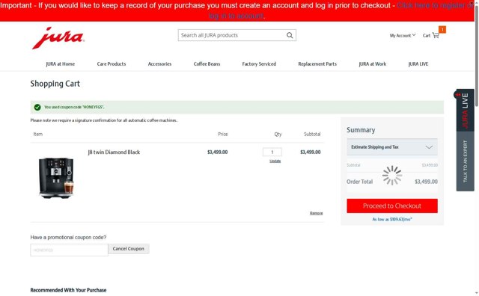Open the shopping cart icon
Image resolution: width=479 pixels, height=296 pixels.
436,35
